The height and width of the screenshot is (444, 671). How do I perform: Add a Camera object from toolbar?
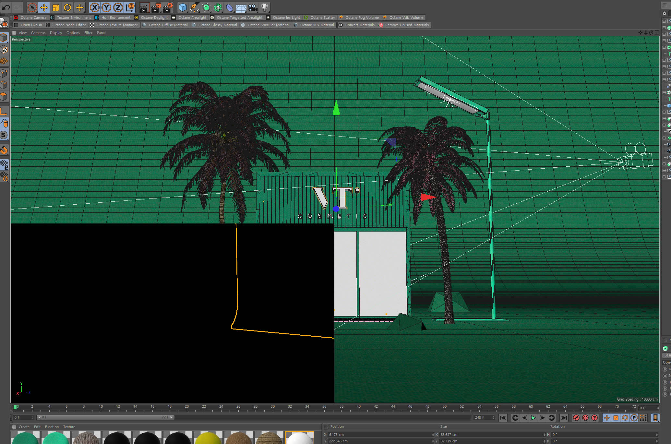[x=253, y=7]
